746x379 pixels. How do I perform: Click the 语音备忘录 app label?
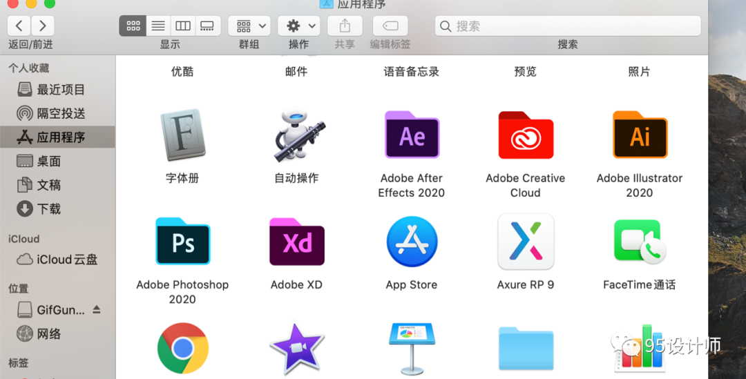pos(412,72)
